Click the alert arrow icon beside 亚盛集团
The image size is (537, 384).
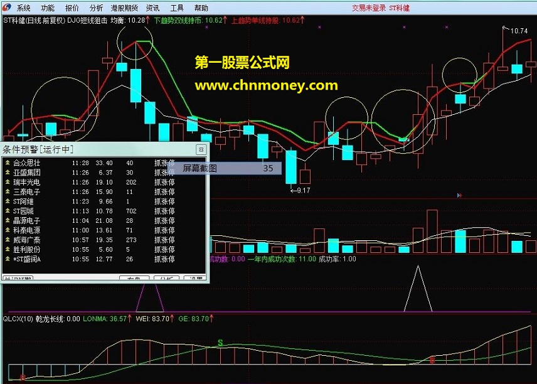[x=7, y=173]
